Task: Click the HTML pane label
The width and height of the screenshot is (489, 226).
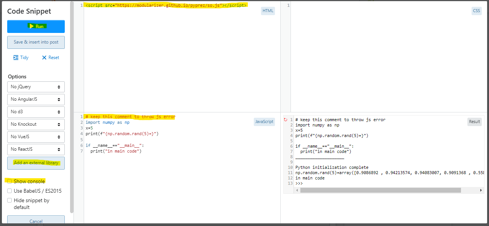Action: point(268,11)
